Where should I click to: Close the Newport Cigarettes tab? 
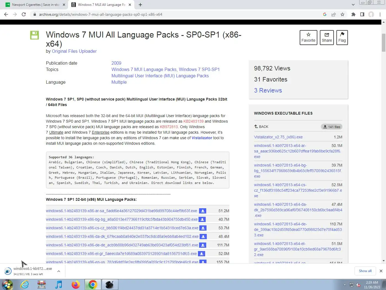(x=64, y=5)
